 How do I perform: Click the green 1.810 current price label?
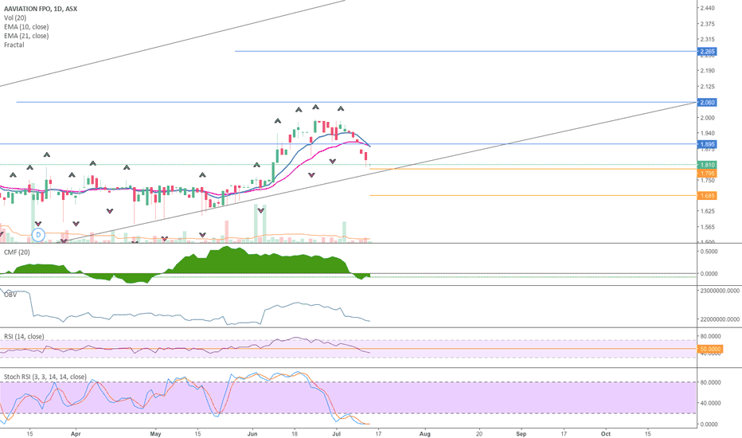708,165
